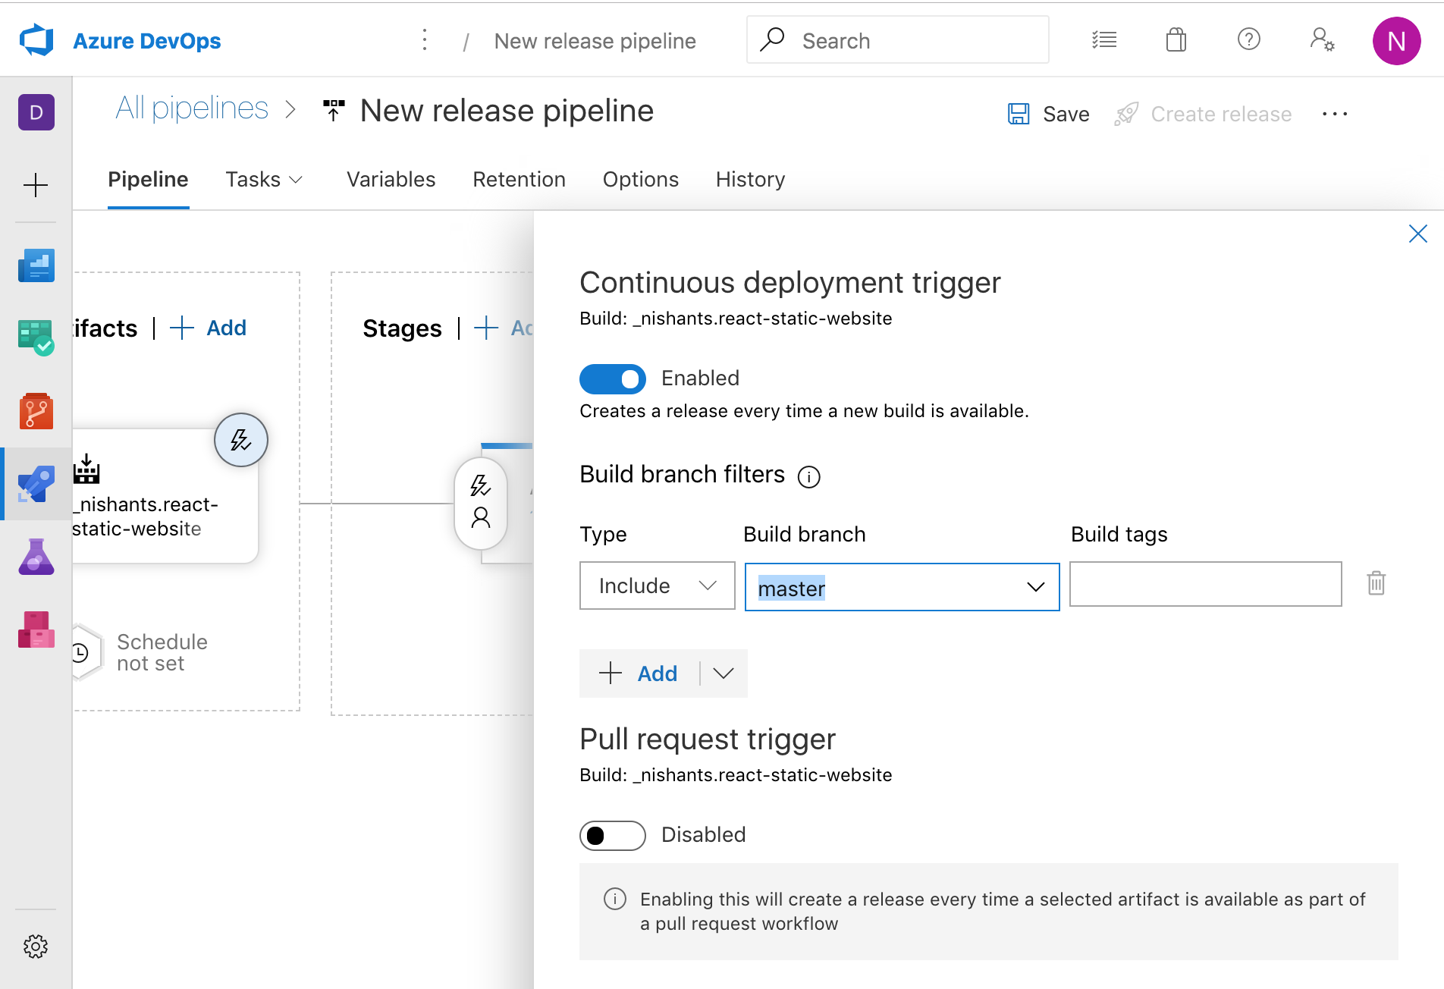1444x989 pixels.
Task: Click the Search box
Action: tap(898, 39)
